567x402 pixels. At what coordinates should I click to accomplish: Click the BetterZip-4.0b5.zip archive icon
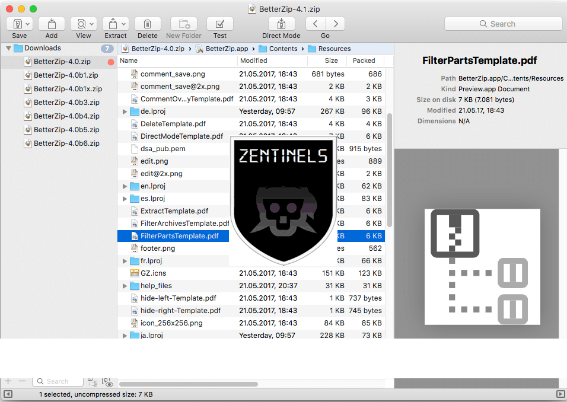(28, 130)
